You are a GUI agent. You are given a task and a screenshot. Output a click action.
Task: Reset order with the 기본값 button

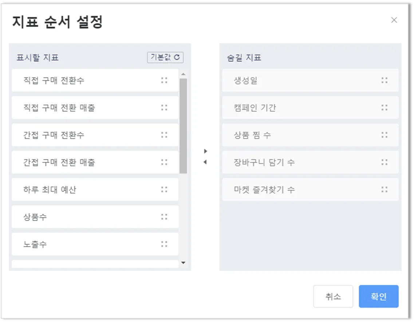click(165, 57)
